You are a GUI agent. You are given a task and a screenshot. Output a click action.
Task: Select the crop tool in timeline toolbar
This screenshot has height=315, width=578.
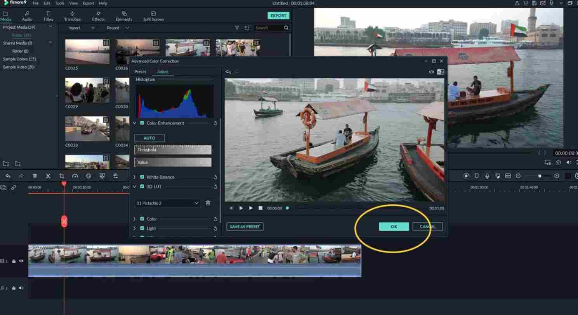click(61, 176)
